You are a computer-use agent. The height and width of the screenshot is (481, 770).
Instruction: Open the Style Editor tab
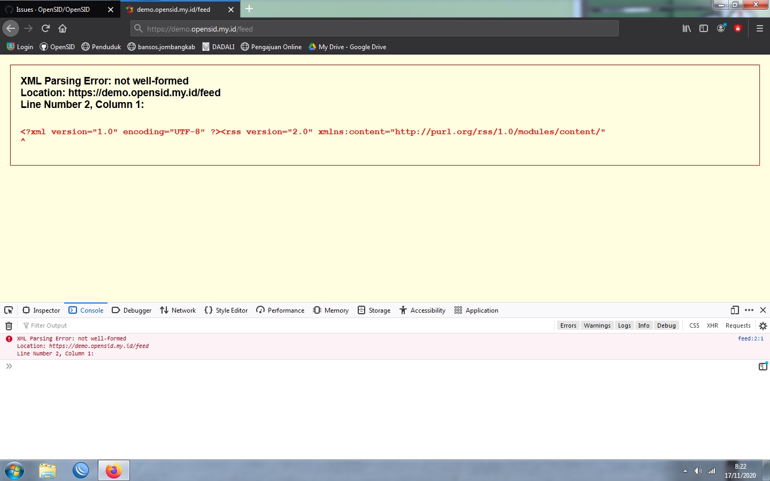(226, 311)
